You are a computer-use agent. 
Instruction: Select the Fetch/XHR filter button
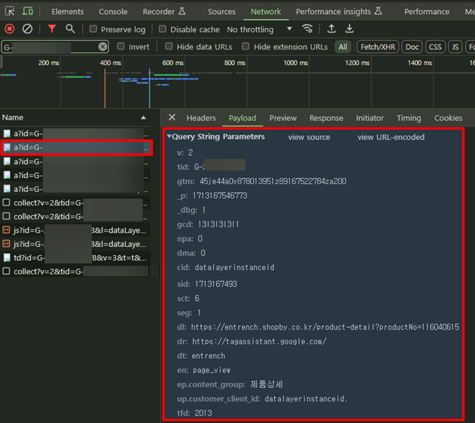(x=377, y=46)
